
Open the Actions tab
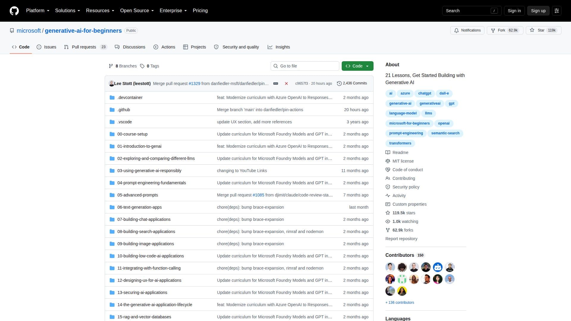pos(164,47)
